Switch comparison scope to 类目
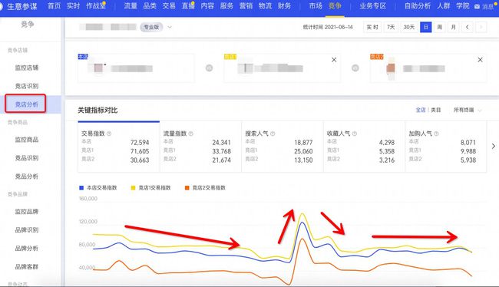 pos(436,110)
